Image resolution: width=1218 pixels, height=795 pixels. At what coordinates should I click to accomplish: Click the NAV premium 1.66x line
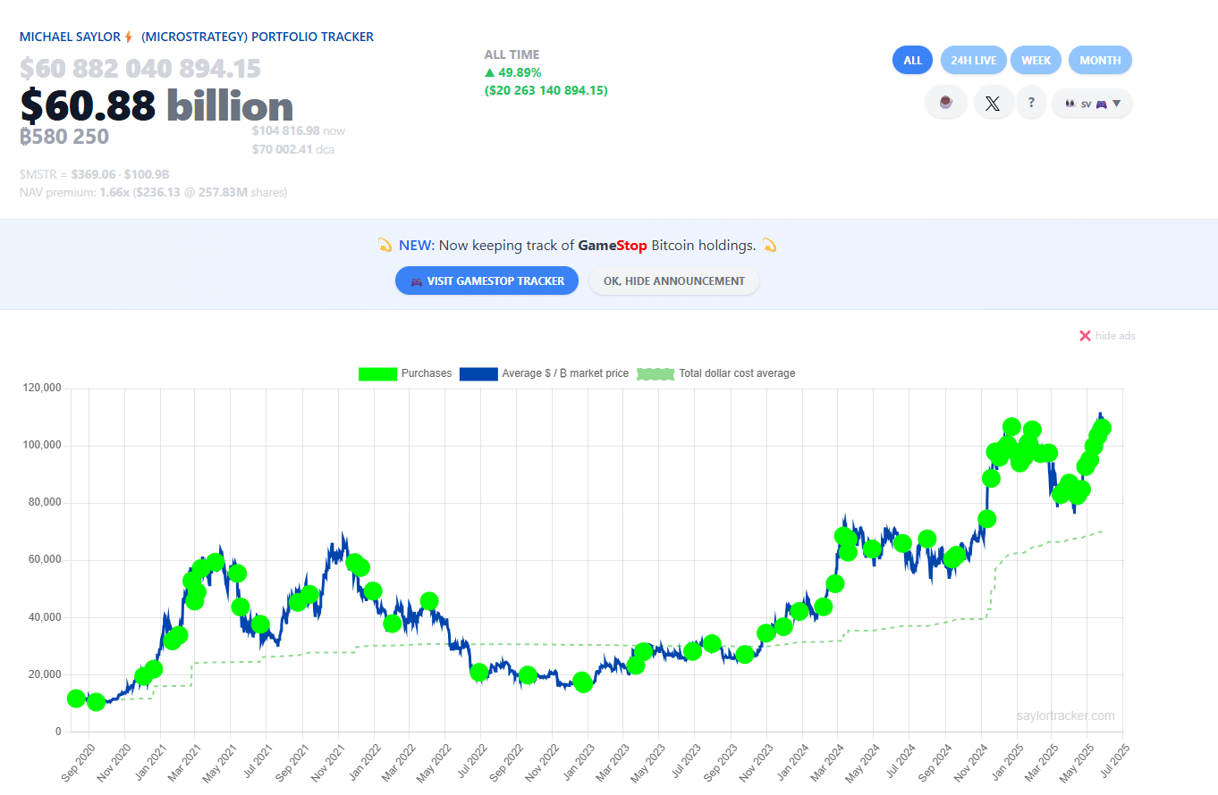(x=153, y=192)
